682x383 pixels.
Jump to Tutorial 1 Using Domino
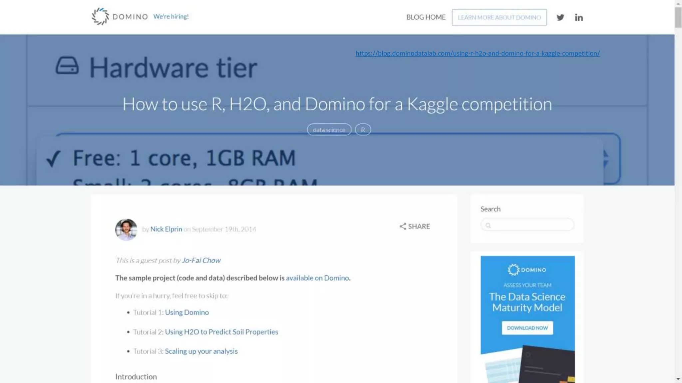pos(187,312)
